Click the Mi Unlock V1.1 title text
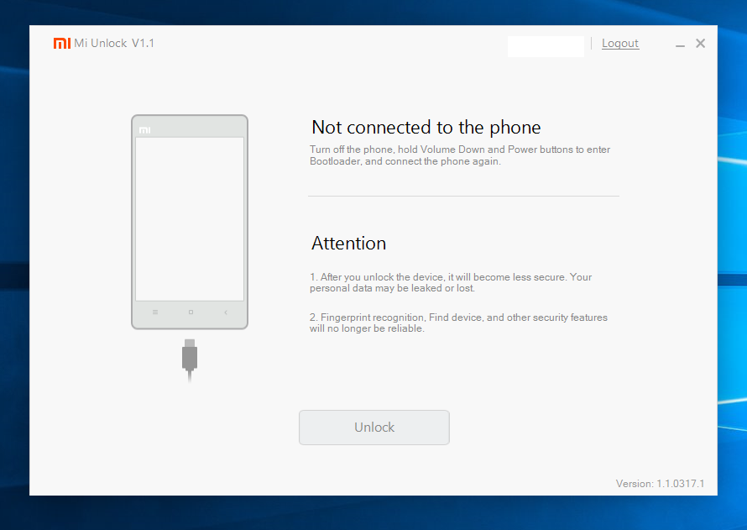Viewport: 747px width, 530px height. click(114, 44)
